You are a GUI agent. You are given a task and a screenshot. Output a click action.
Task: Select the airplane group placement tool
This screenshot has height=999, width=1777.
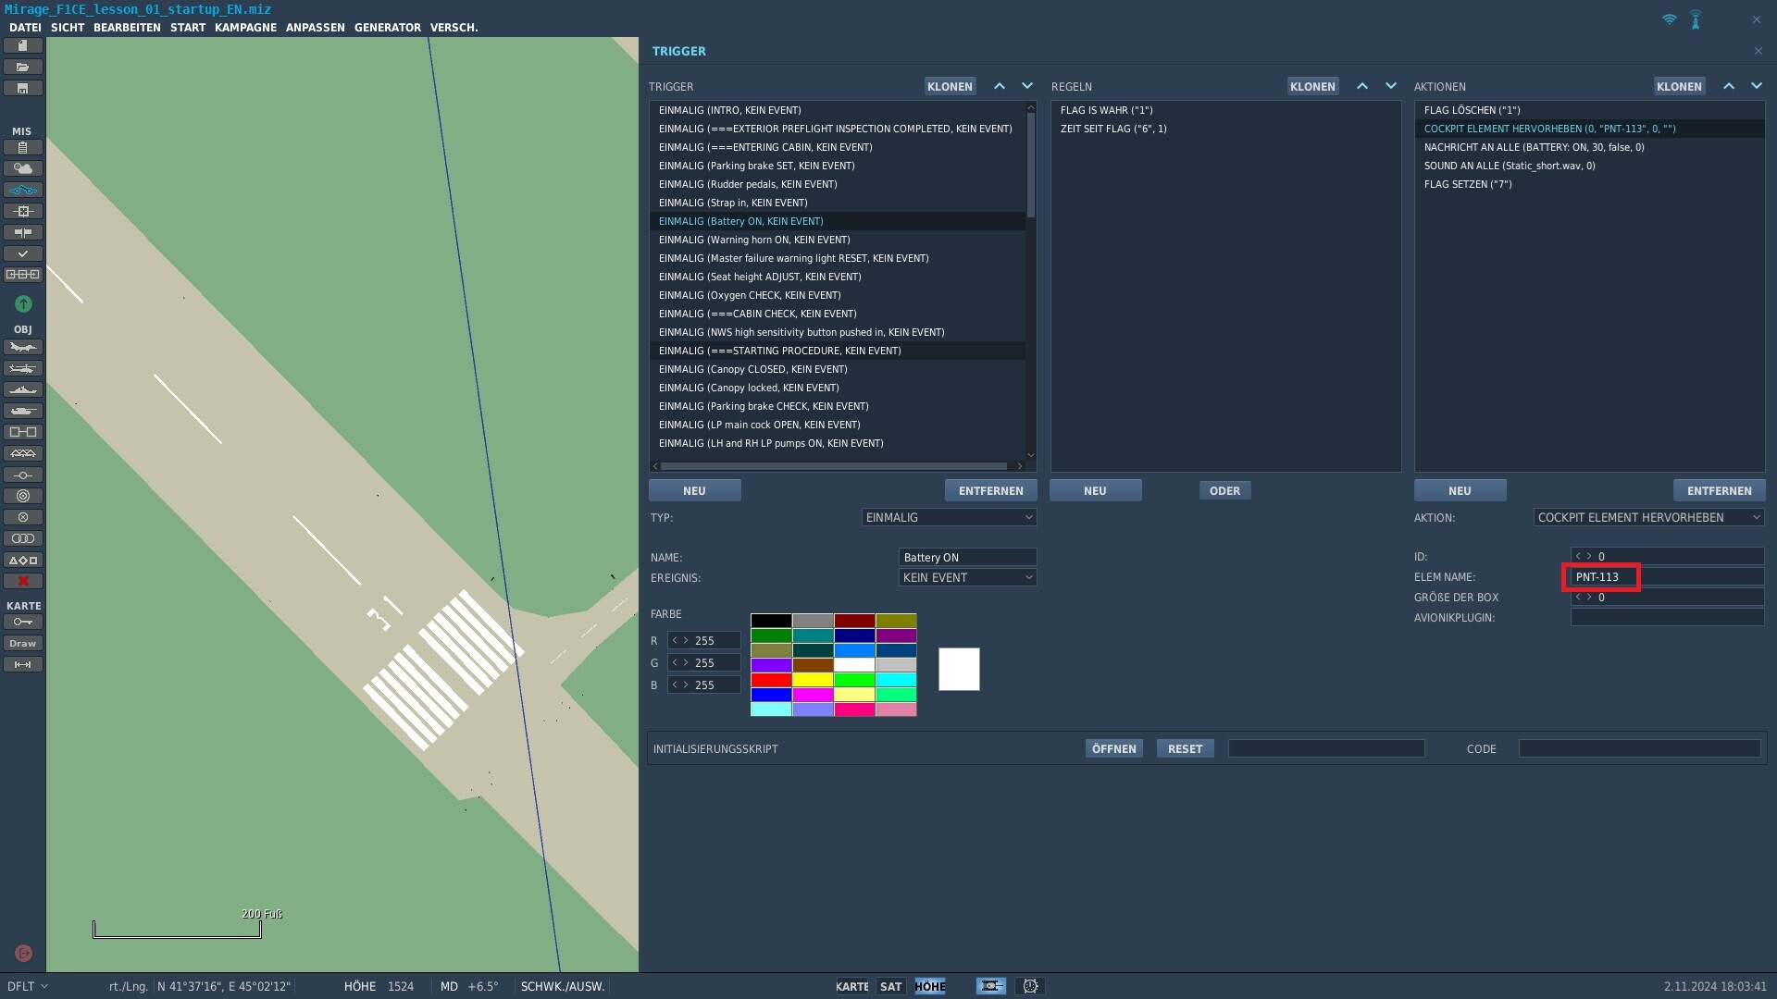(x=23, y=348)
